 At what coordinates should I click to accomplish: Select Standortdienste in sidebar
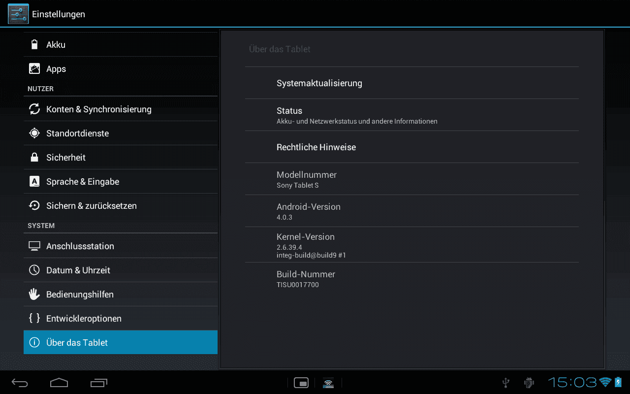[x=121, y=133]
